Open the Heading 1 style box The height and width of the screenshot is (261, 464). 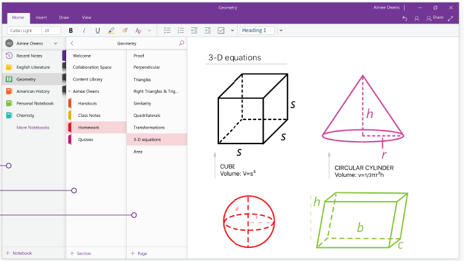click(257, 30)
